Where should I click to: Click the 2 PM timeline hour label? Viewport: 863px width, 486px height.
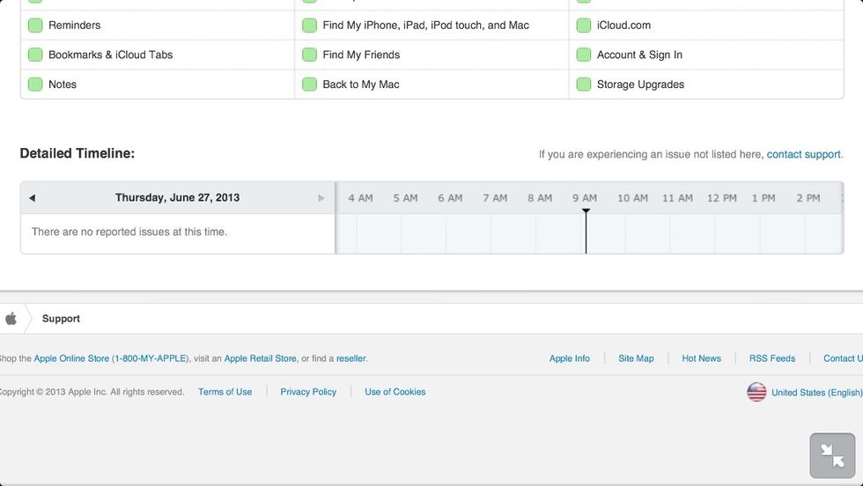[x=808, y=198]
